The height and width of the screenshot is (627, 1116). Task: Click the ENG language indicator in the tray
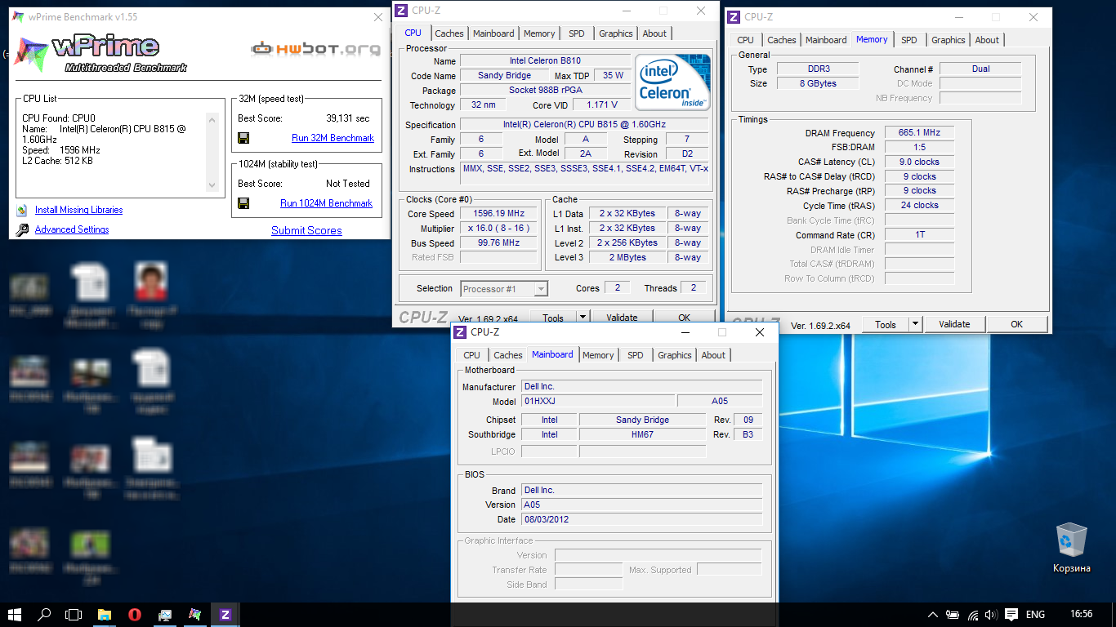[1035, 615]
